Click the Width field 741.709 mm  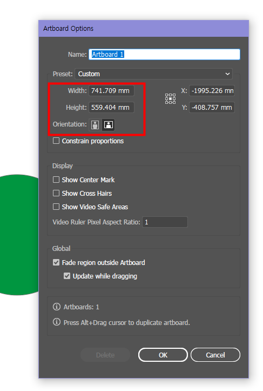tap(111, 90)
